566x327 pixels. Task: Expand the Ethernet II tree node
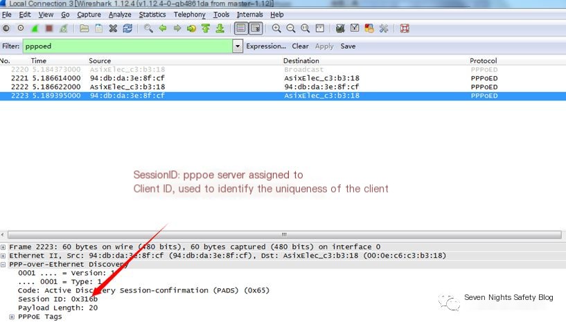point(3,256)
